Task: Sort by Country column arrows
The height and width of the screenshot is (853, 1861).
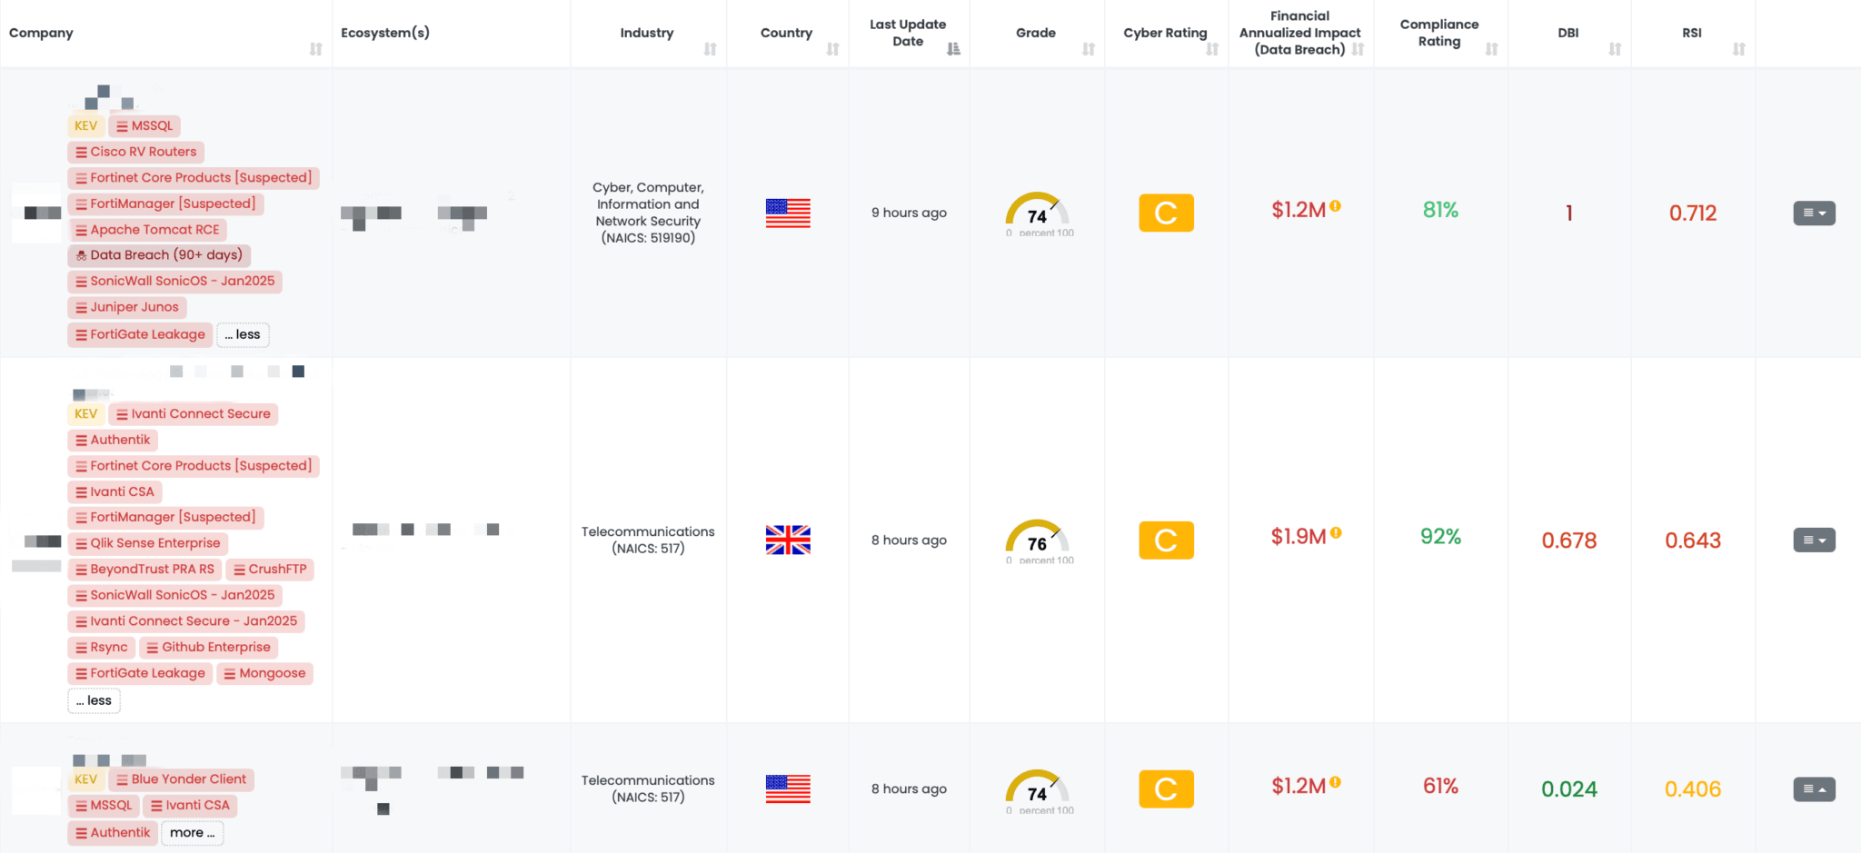Action: 832,49
